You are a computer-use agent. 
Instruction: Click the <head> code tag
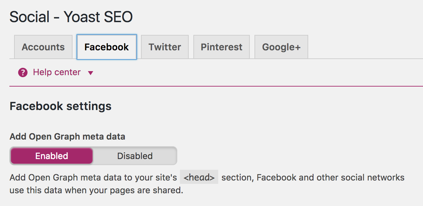(199, 177)
